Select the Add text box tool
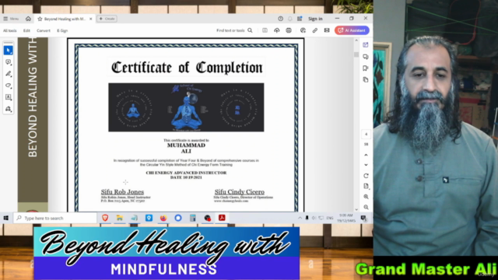Screen dimensions: 498x280 (9, 97)
